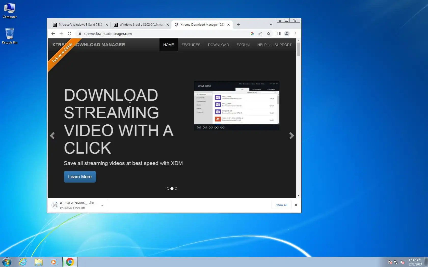Select the first carousel indicator dot
This screenshot has height=267, width=428.
(168, 189)
